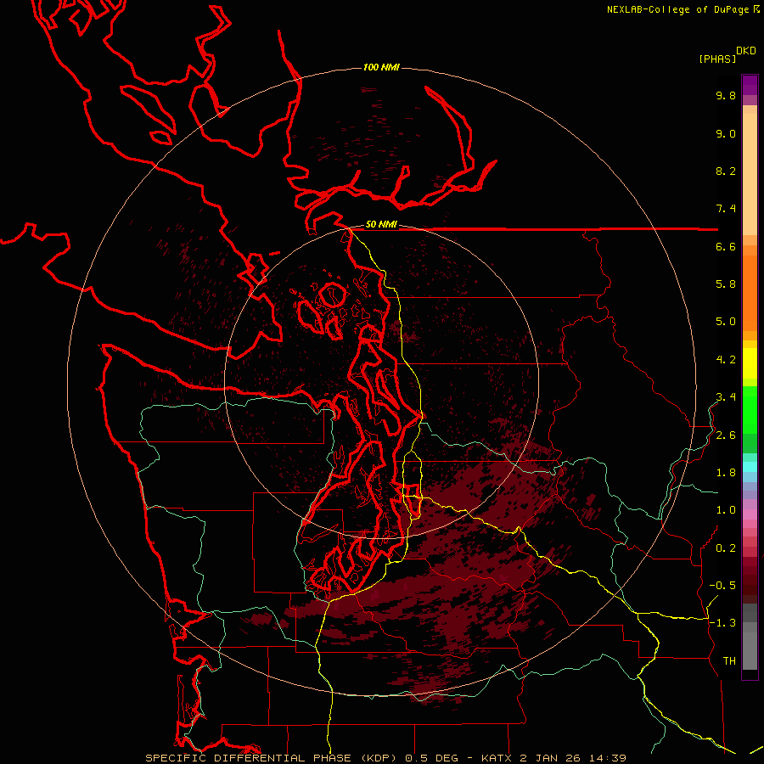Click the 50 NMI range ring label
This screenshot has width=764, height=764.
(x=381, y=225)
